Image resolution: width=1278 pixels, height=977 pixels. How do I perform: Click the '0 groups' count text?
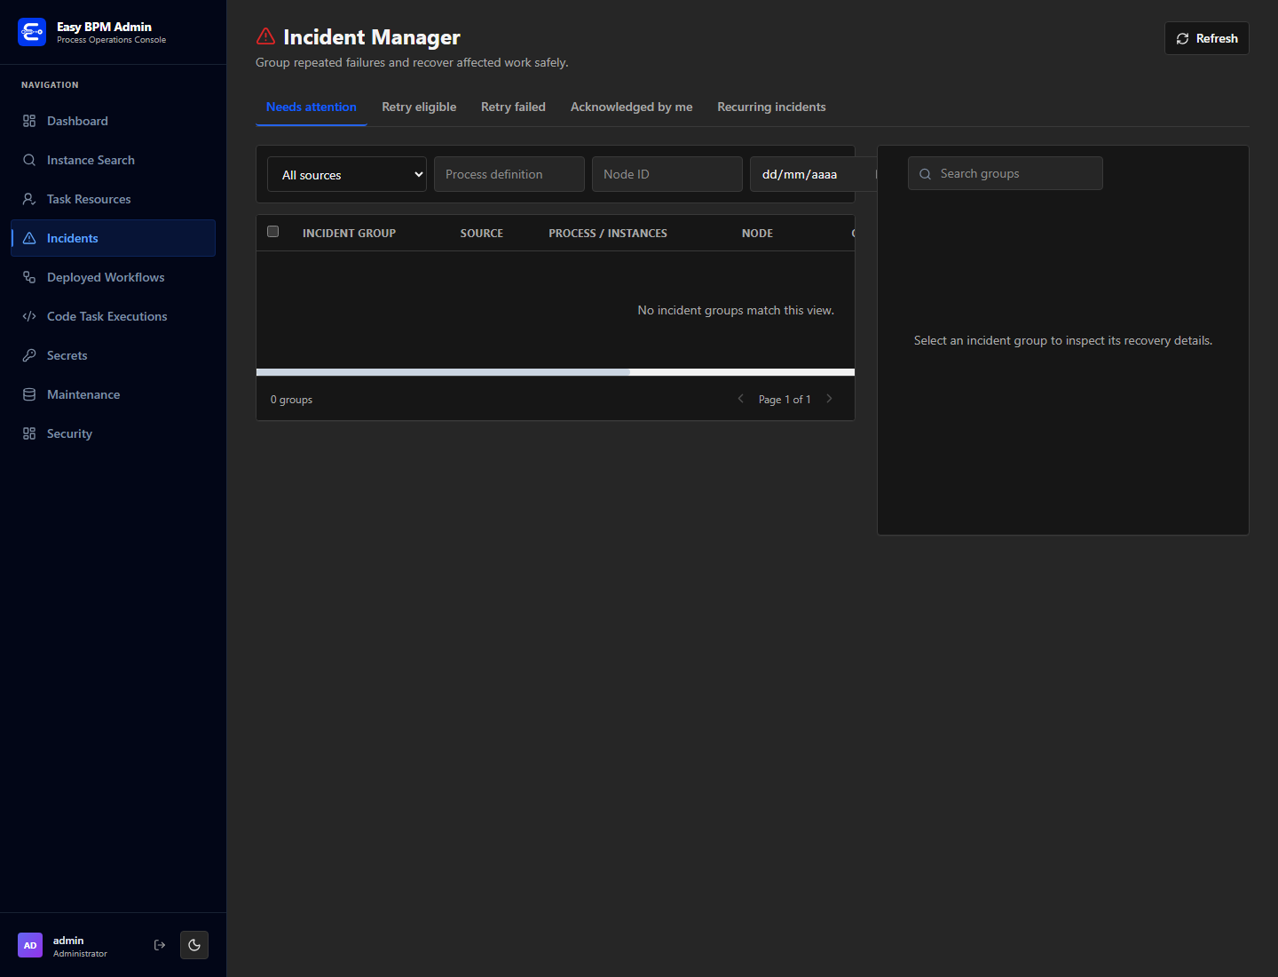point(291,400)
